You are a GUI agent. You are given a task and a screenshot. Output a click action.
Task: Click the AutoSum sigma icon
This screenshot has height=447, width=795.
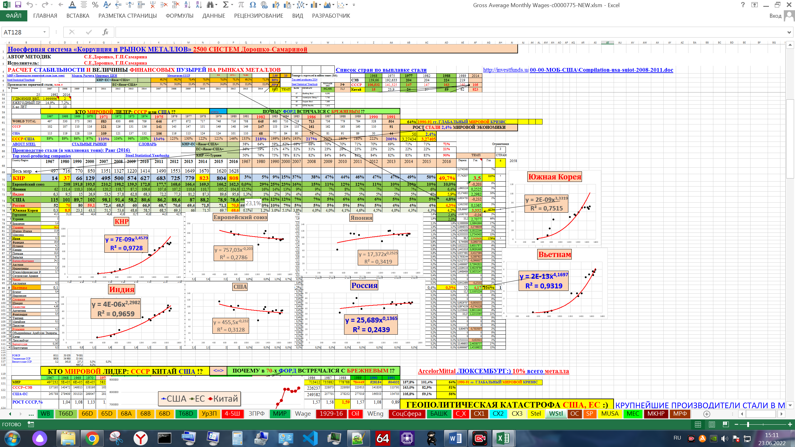pos(226,5)
